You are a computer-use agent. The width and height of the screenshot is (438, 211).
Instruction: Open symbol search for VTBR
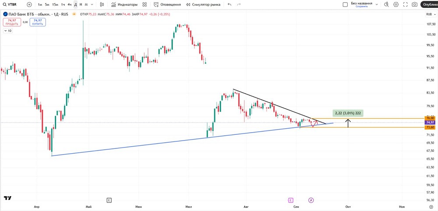pyautogui.click(x=10, y=4)
